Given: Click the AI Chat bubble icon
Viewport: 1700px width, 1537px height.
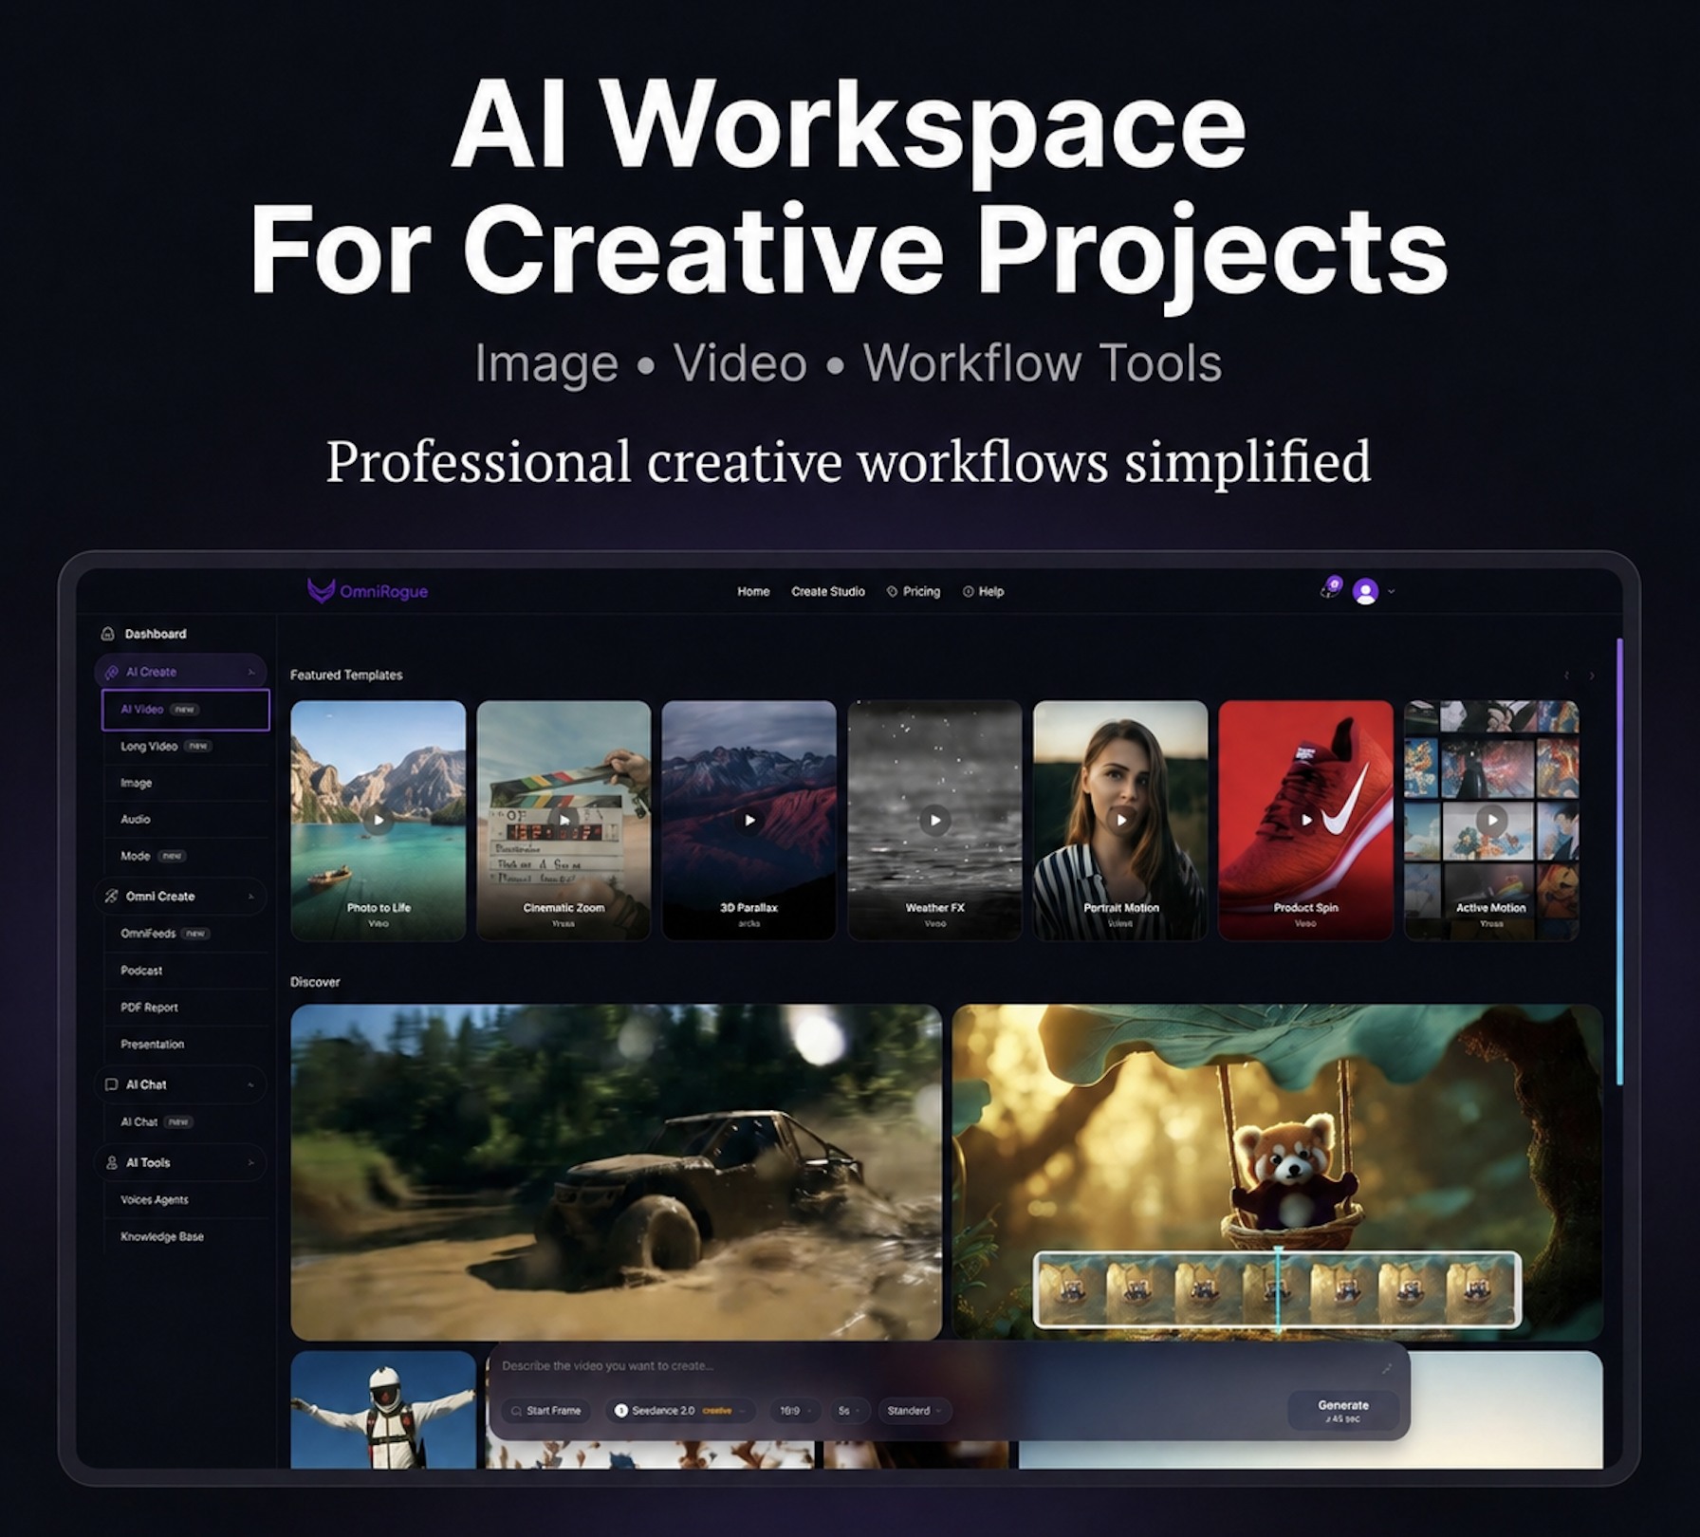Looking at the screenshot, I should tap(111, 1084).
